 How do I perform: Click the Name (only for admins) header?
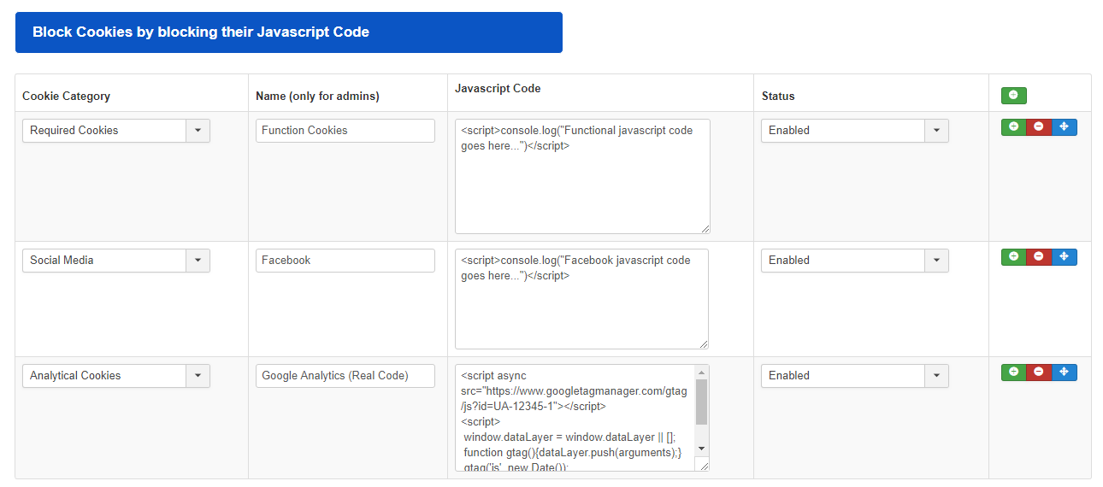317,97
